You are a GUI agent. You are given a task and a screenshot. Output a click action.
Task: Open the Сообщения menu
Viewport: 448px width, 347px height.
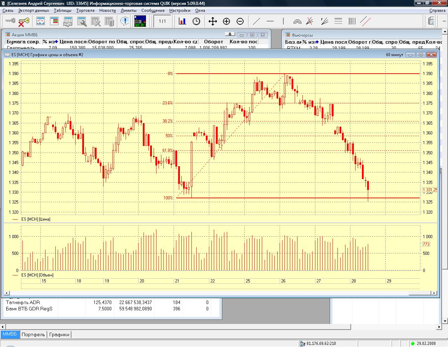click(153, 10)
